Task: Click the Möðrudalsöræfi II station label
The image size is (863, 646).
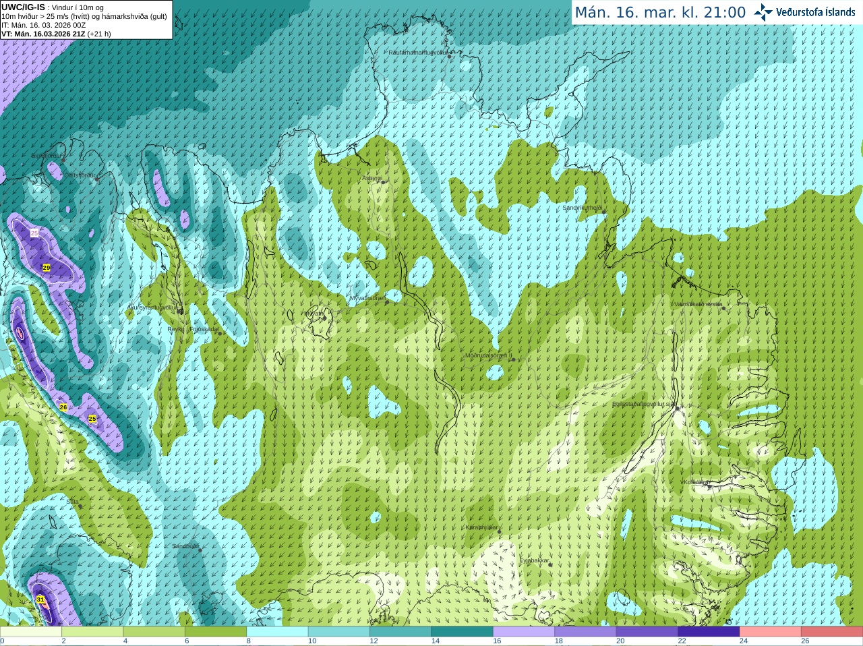Action: pos(488,355)
